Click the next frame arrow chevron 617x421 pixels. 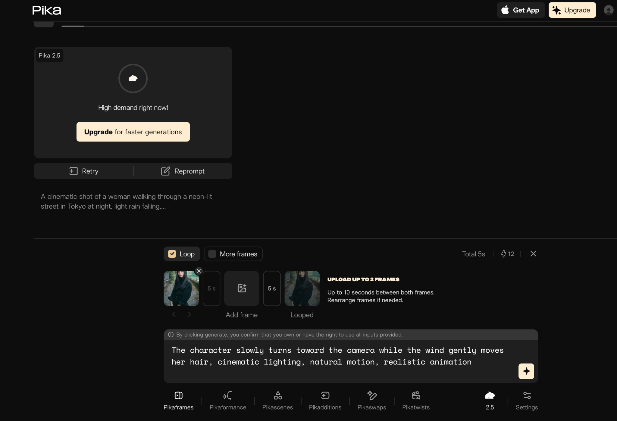[x=189, y=314]
